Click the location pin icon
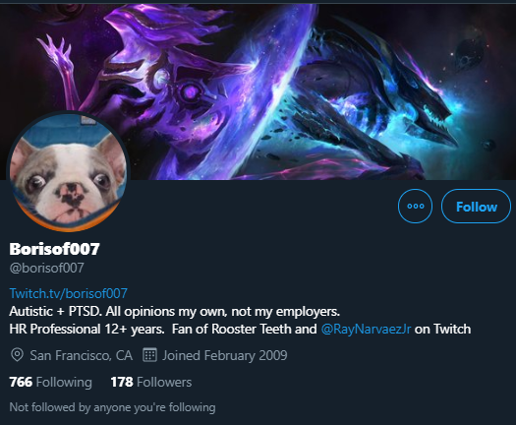This screenshot has height=425, width=516. [x=17, y=355]
